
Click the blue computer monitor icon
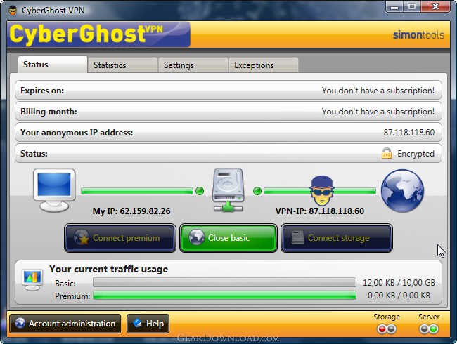tap(54, 190)
